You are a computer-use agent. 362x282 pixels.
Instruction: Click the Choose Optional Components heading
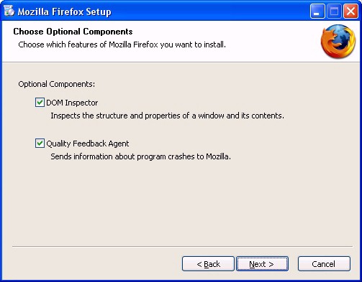[x=73, y=32]
